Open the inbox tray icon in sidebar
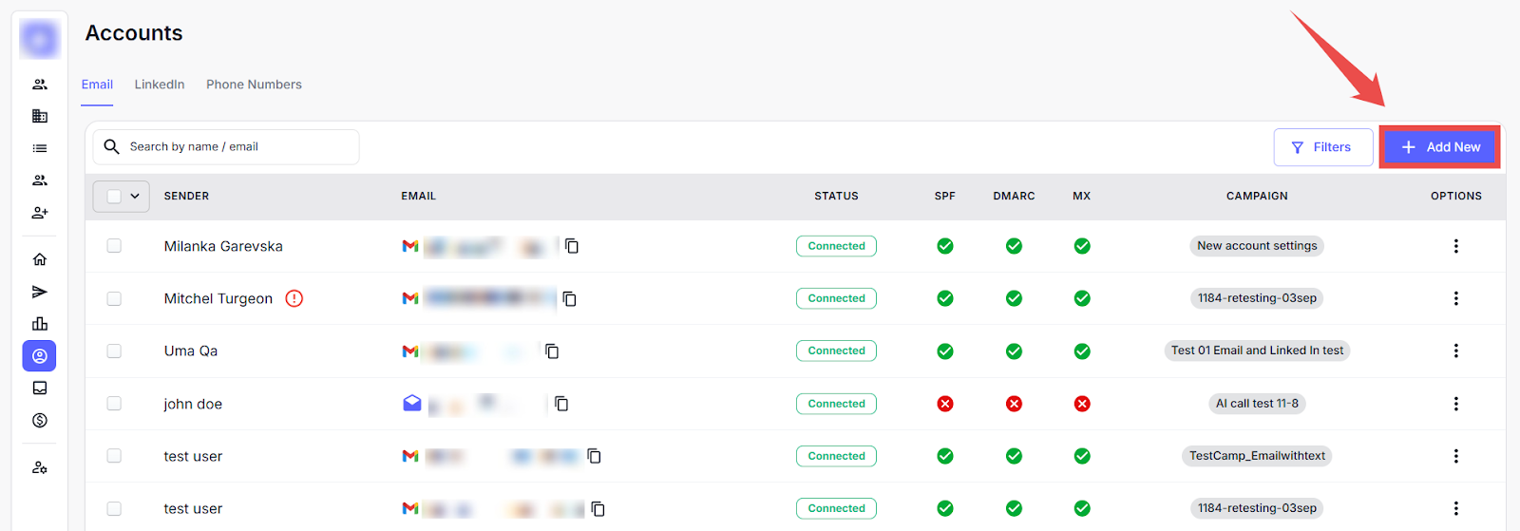Screen dimensions: 1520x531 (x=40, y=388)
